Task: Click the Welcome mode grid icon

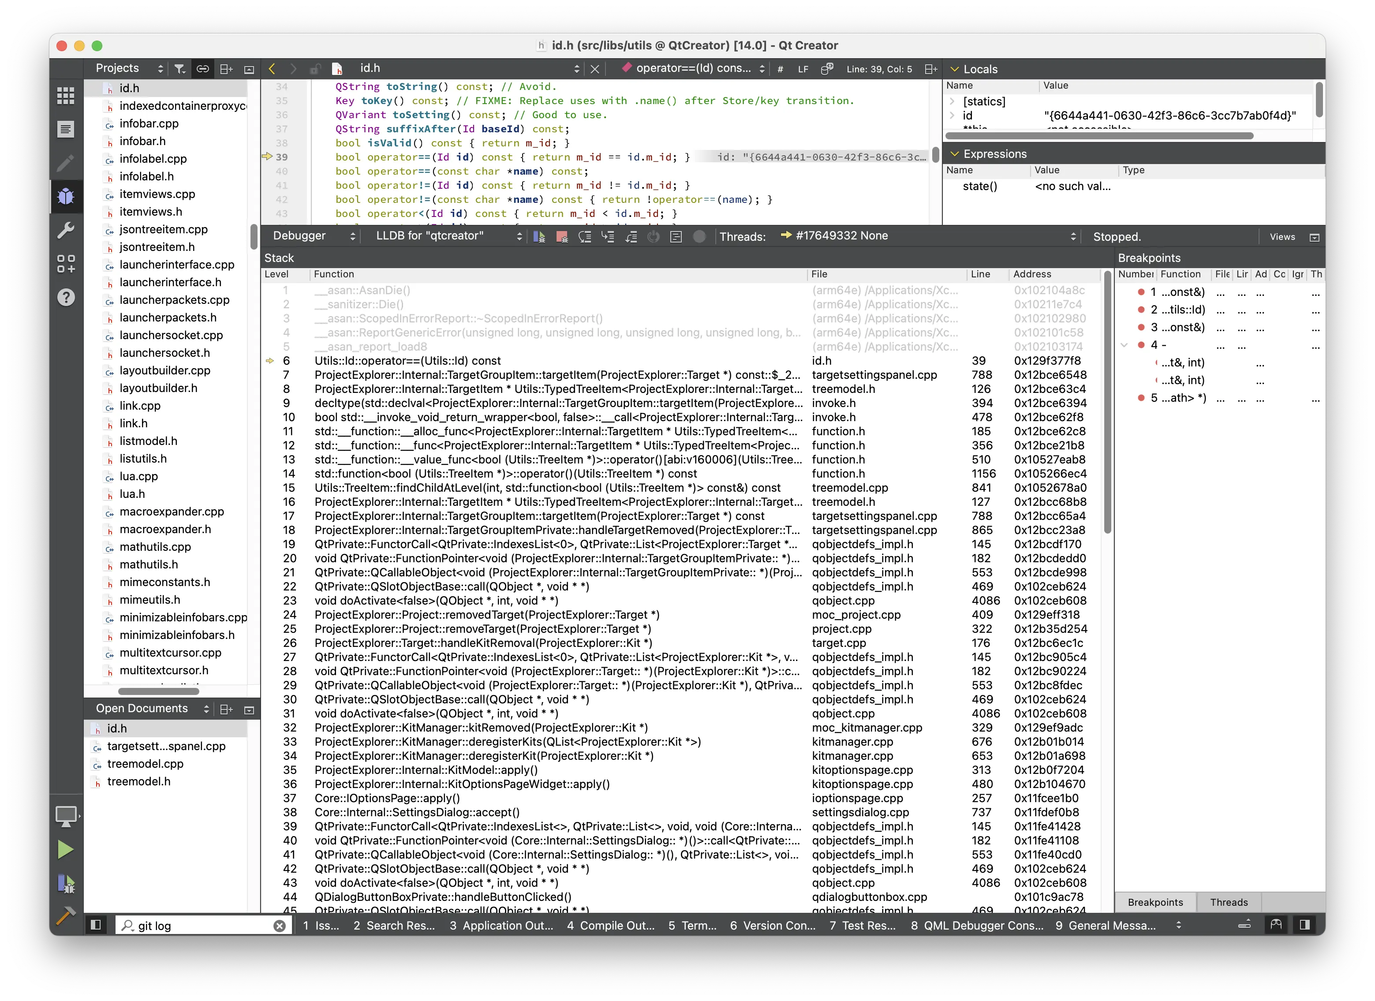Action: 65,95
